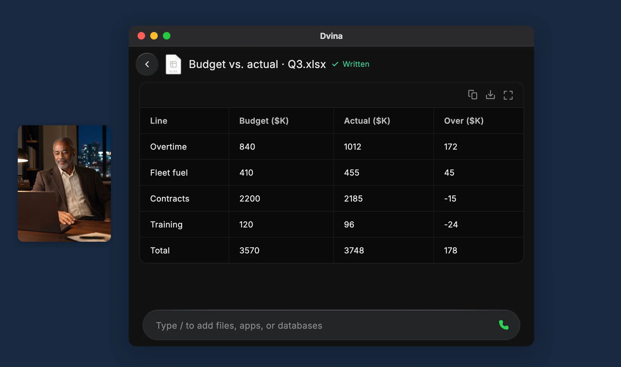Screen dimensions: 621x367
Task: Click the green Written status checkmark
Action: [x=335, y=64]
